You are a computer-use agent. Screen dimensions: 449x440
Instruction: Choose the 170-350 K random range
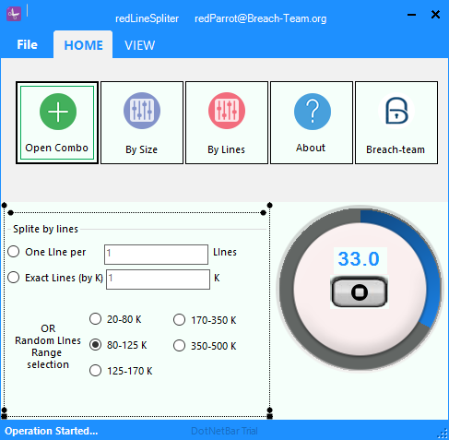tap(179, 320)
